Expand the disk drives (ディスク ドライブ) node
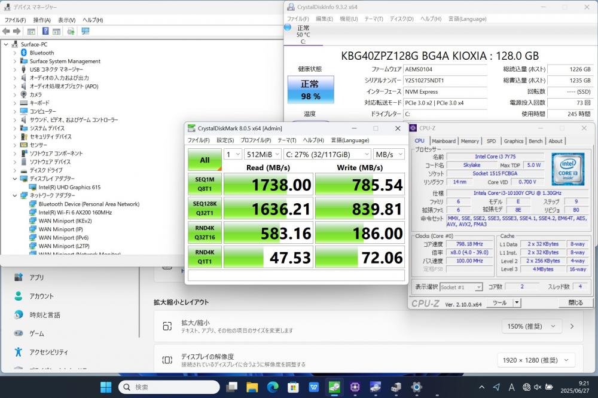This screenshot has height=398, width=598. (15, 170)
